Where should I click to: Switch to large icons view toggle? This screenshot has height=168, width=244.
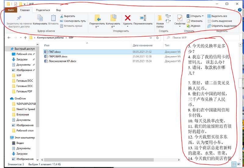coord(239,164)
